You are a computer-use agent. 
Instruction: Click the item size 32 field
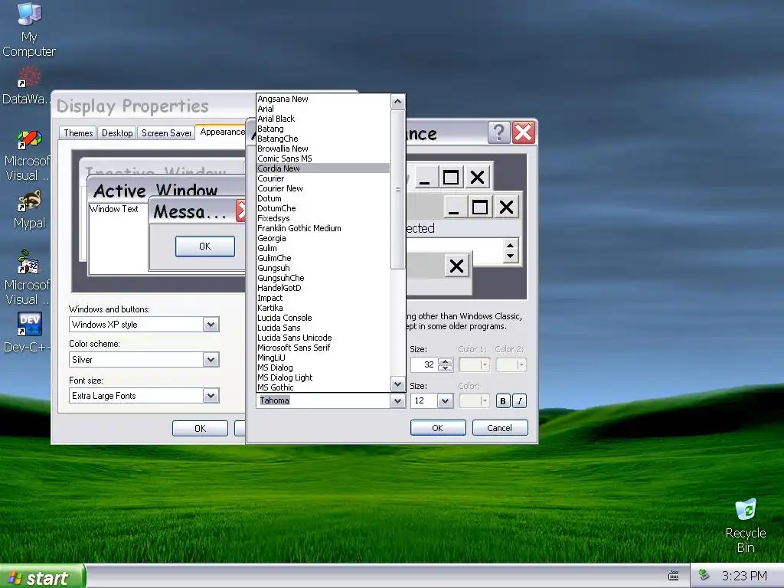point(424,365)
